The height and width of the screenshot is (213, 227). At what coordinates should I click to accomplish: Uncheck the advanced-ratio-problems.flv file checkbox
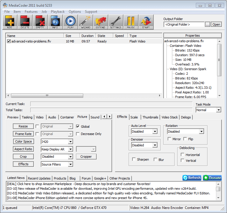click(9, 41)
